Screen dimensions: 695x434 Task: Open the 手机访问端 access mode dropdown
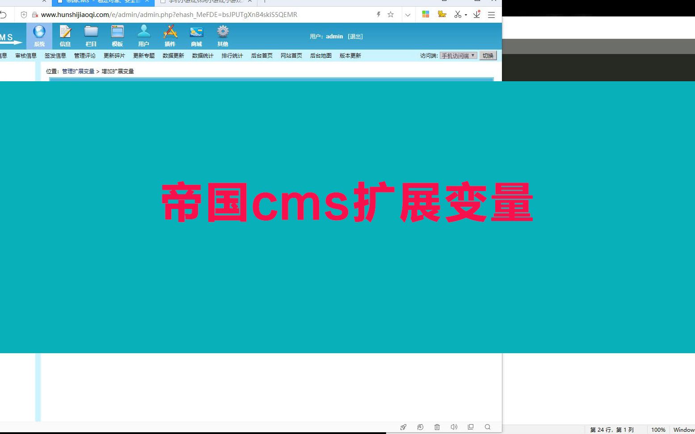(458, 55)
